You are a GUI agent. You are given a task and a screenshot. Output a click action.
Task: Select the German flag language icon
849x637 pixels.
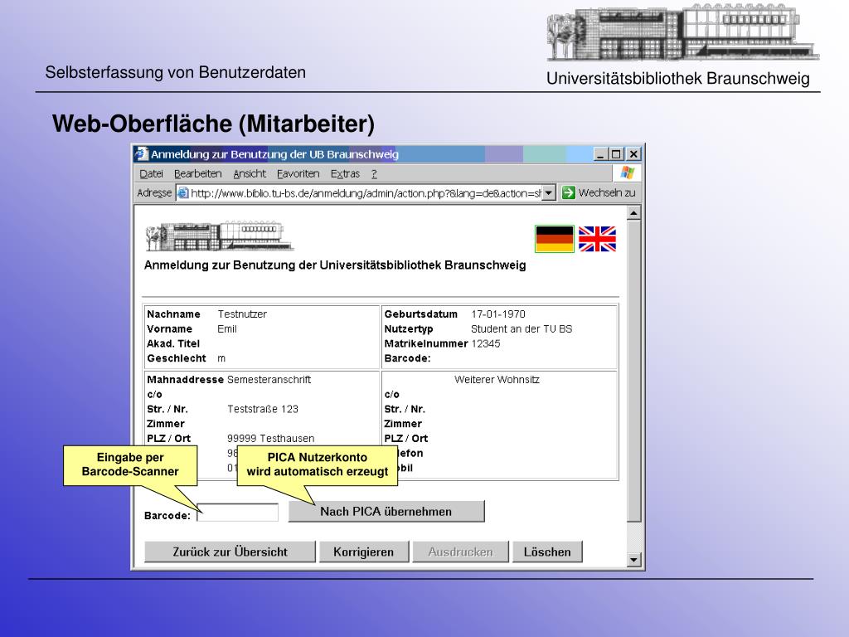[x=555, y=239]
